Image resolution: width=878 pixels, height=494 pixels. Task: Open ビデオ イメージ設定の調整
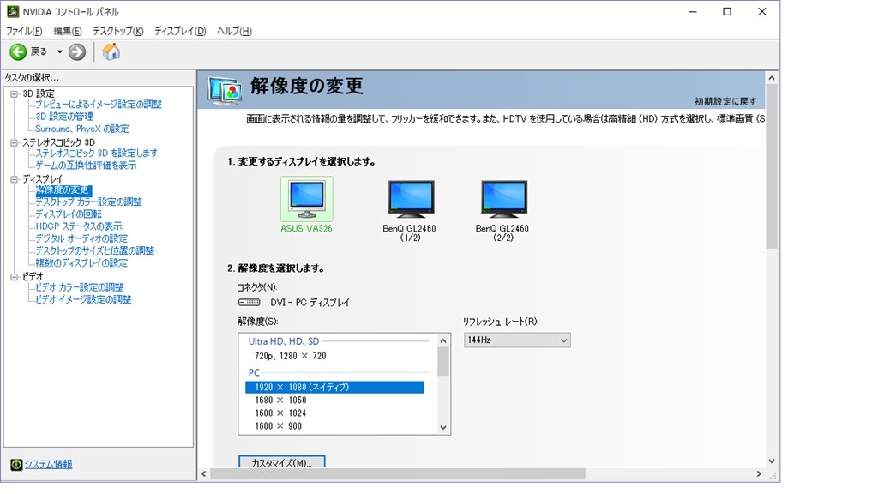pyautogui.click(x=83, y=299)
